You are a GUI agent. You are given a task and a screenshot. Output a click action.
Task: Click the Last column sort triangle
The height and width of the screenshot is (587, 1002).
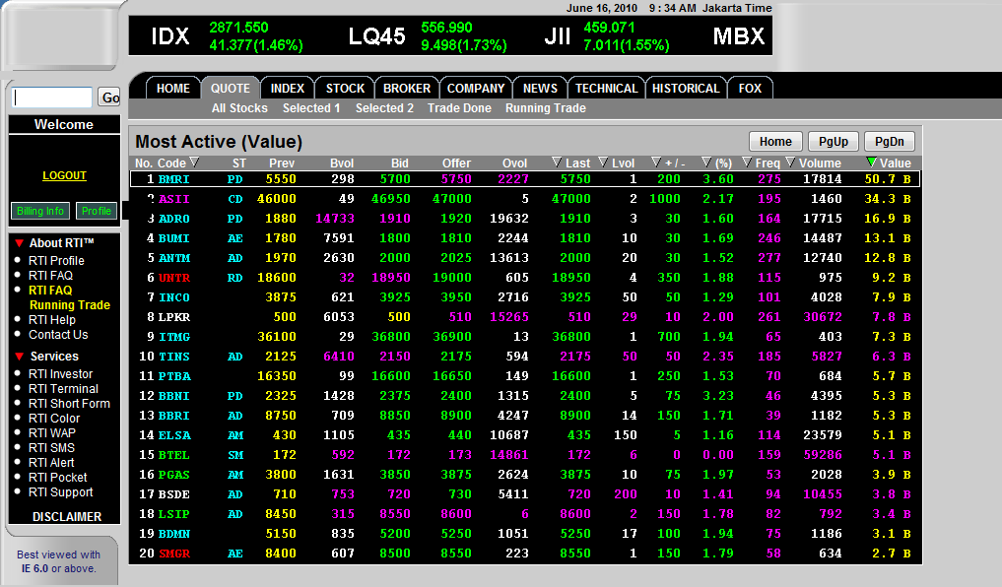coord(557,163)
